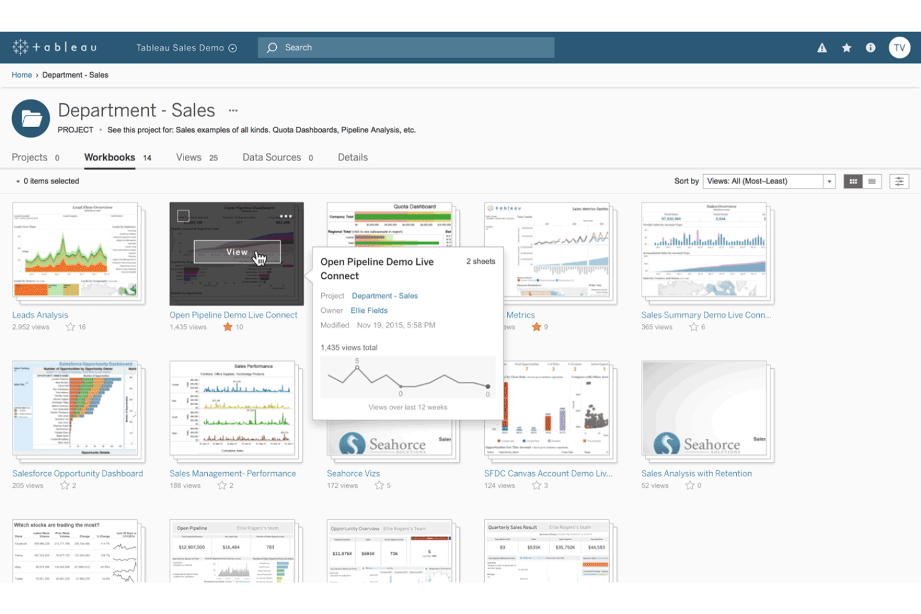
Task: Star the Seahorce Vizs workbook
Action: [x=379, y=485]
